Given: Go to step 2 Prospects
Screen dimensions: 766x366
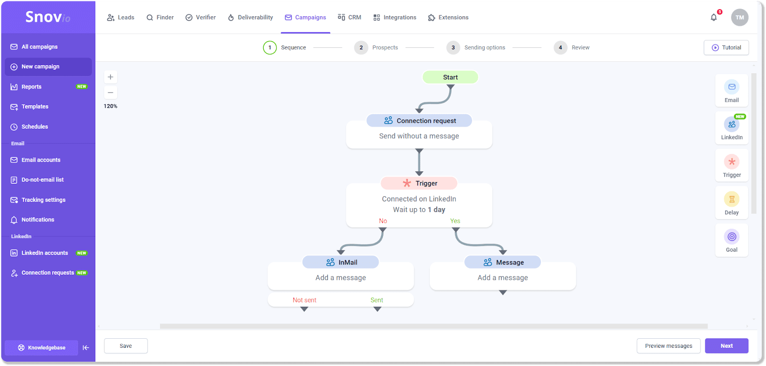Looking at the screenshot, I should click(376, 47).
